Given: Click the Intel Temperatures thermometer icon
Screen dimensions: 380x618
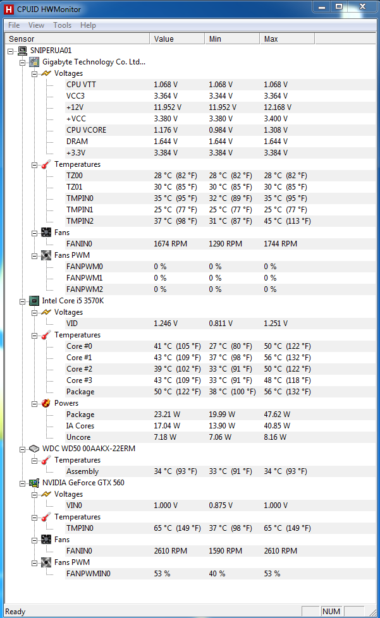Looking at the screenshot, I should [x=46, y=335].
